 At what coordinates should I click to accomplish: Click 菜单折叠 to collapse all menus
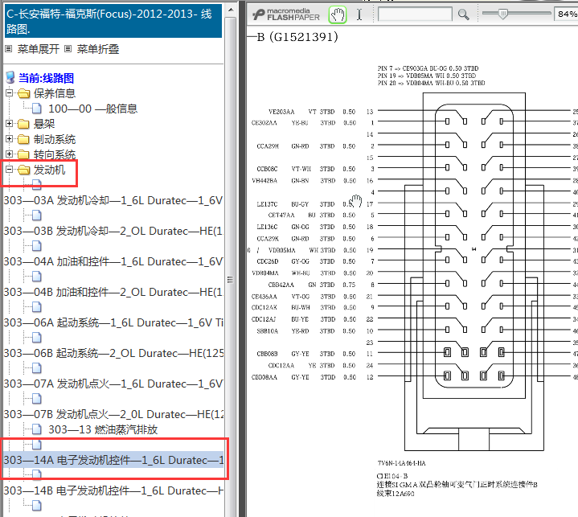click(98, 49)
